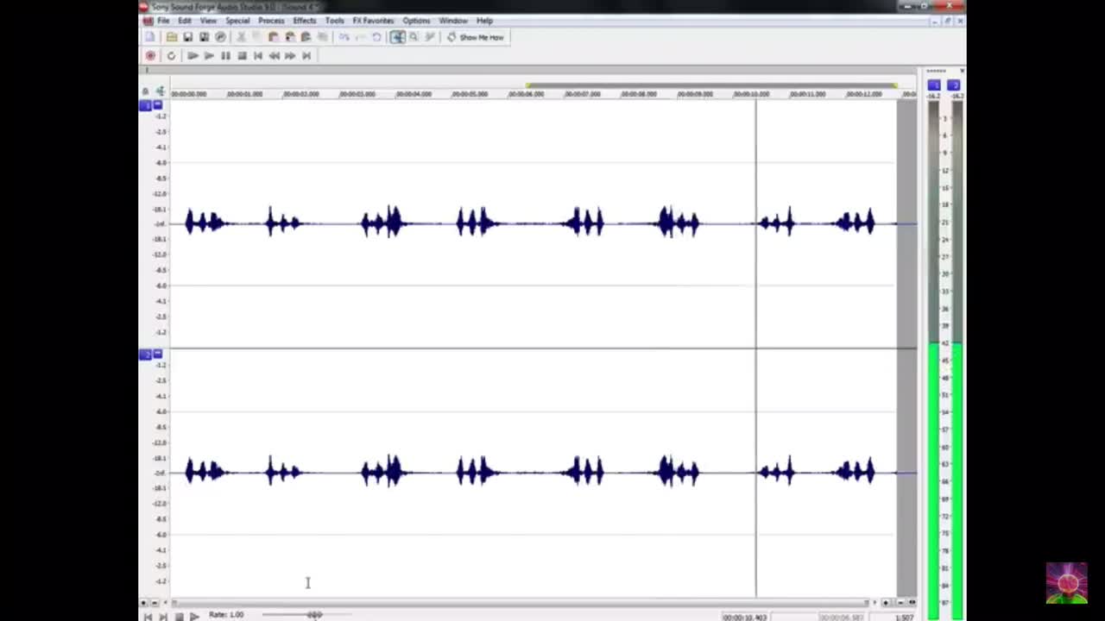Click the Rewind transport button

pos(274,55)
